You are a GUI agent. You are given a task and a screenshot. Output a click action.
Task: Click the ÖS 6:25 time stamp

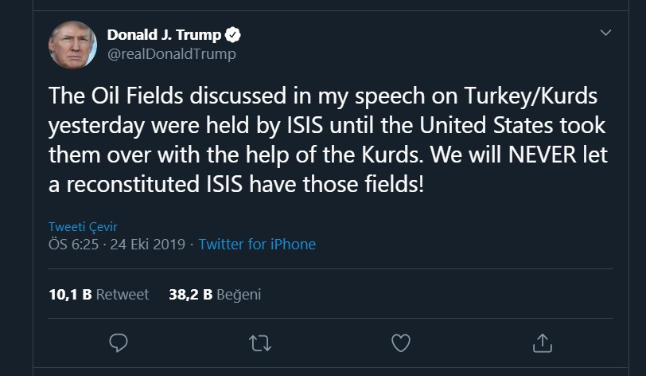tap(73, 245)
